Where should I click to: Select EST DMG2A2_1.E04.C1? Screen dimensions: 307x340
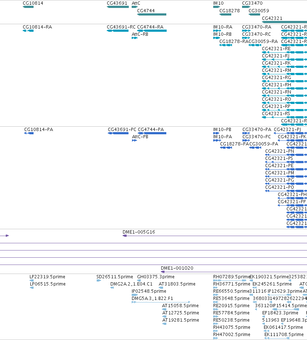[x=112, y=288]
